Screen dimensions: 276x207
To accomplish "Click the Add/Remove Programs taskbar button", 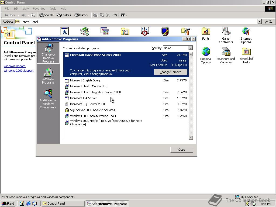I will [107, 204].
